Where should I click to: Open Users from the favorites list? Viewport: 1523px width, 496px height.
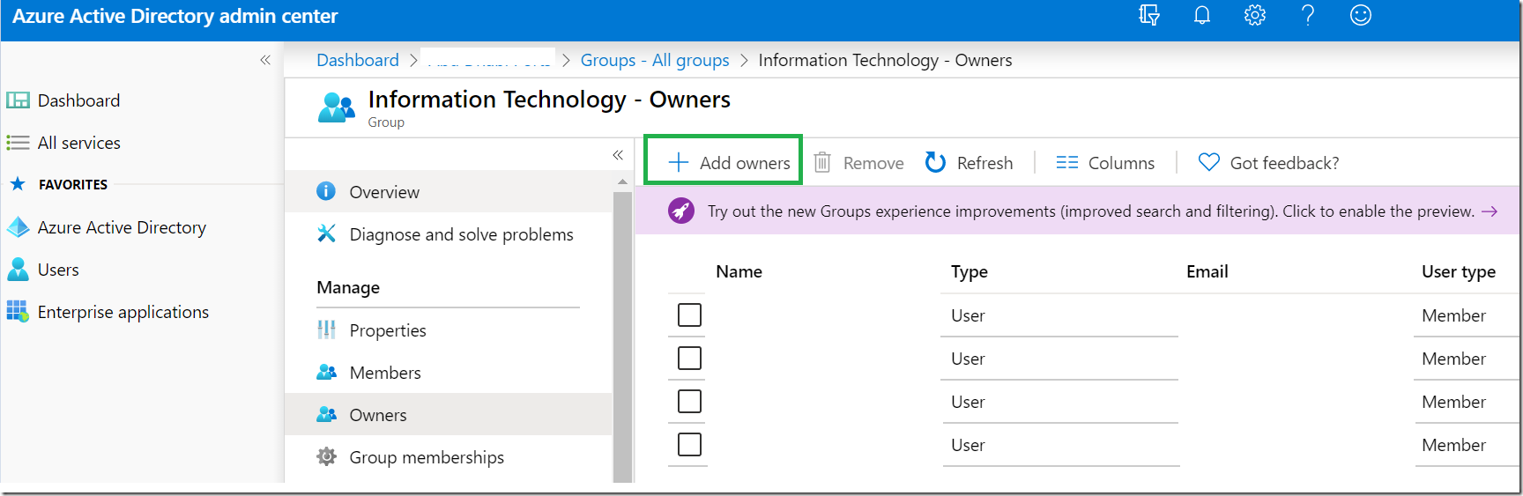tap(58, 270)
